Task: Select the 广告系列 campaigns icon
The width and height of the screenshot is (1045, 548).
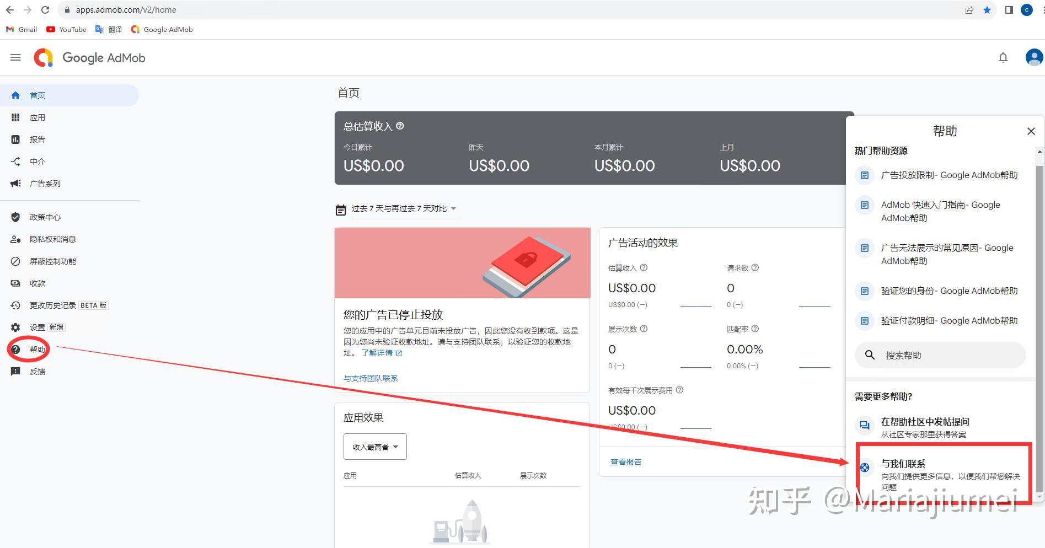Action: click(15, 184)
